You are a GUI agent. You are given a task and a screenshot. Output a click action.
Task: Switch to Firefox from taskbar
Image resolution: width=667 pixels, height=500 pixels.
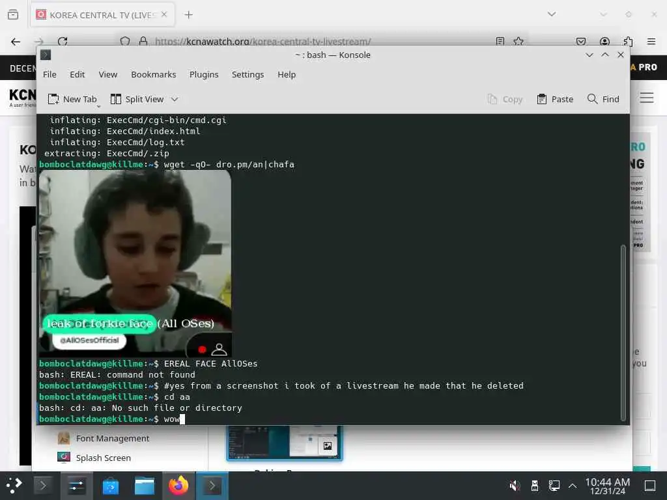pos(178,486)
